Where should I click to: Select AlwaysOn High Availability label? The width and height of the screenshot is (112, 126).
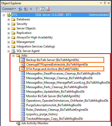coord(34,37)
